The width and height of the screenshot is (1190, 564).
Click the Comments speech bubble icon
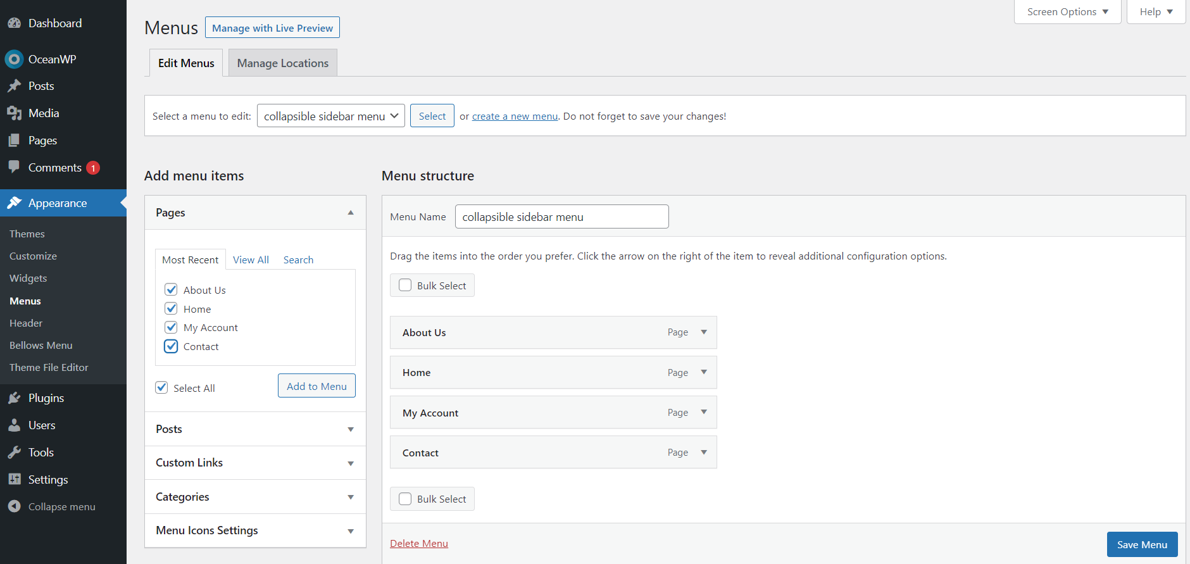click(x=14, y=167)
